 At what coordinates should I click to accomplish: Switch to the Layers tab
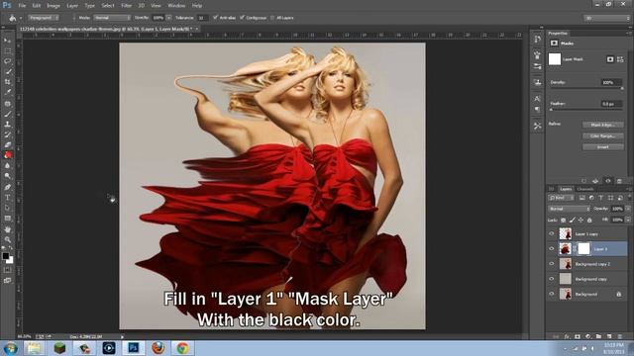point(566,189)
